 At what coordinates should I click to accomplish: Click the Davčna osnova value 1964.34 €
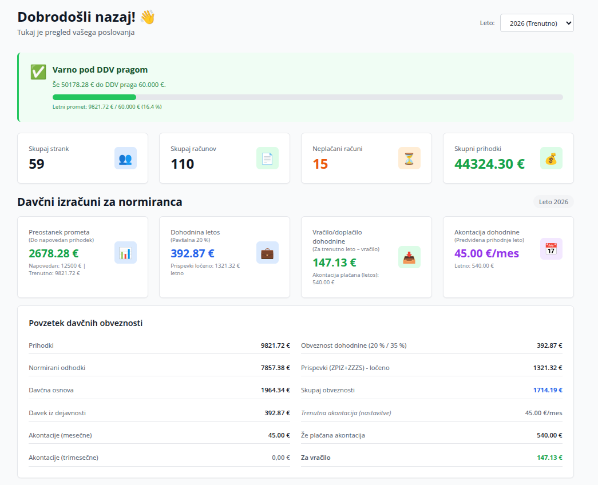click(x=275, y=390)
